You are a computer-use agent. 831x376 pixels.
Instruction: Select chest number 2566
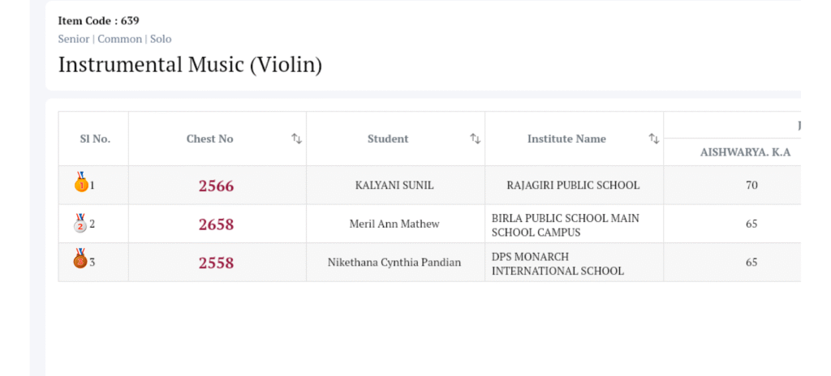tap(216, 186)
